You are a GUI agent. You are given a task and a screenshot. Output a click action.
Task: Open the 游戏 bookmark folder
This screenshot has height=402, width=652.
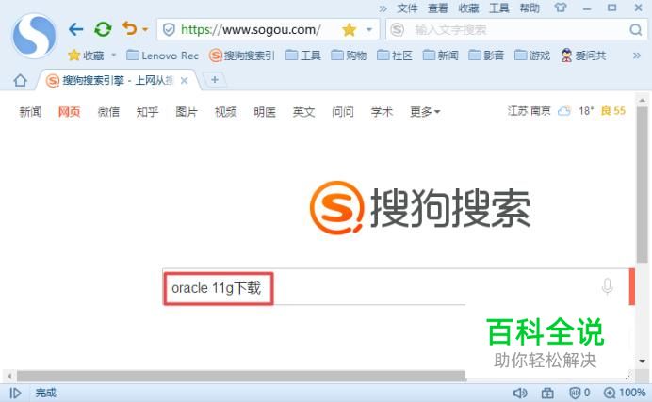[x=532, y=56]
